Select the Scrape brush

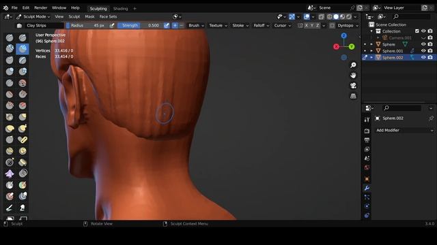pyautogui.click(x=10, y=105)
